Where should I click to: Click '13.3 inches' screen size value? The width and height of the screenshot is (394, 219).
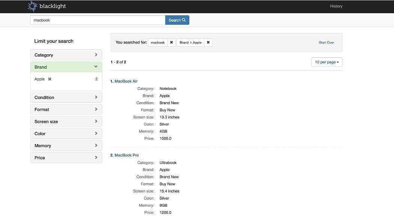coord(169,117)
